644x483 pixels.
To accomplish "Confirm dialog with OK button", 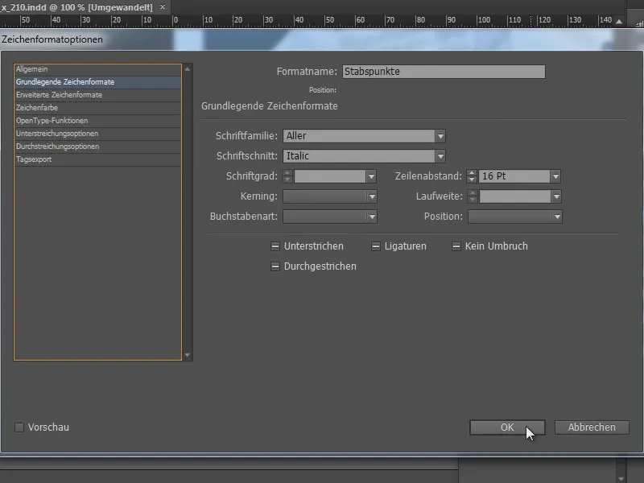I will coord(507,427).
